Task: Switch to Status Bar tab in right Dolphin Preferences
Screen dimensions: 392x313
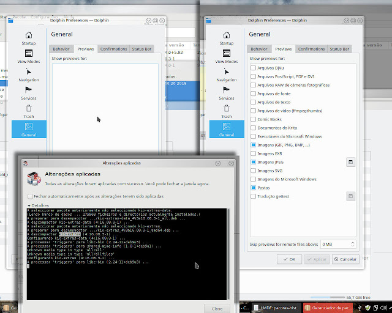Action: tap(339, 49)
